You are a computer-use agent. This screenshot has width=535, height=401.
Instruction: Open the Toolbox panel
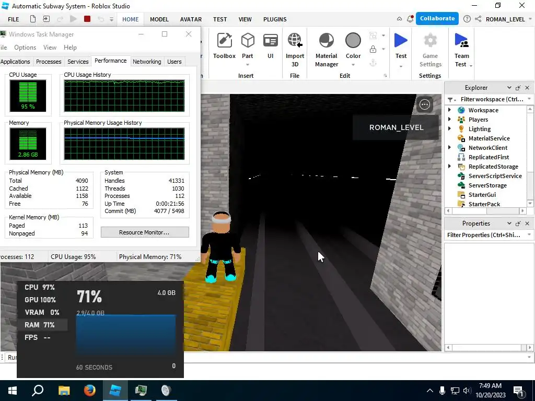(224, 46)
